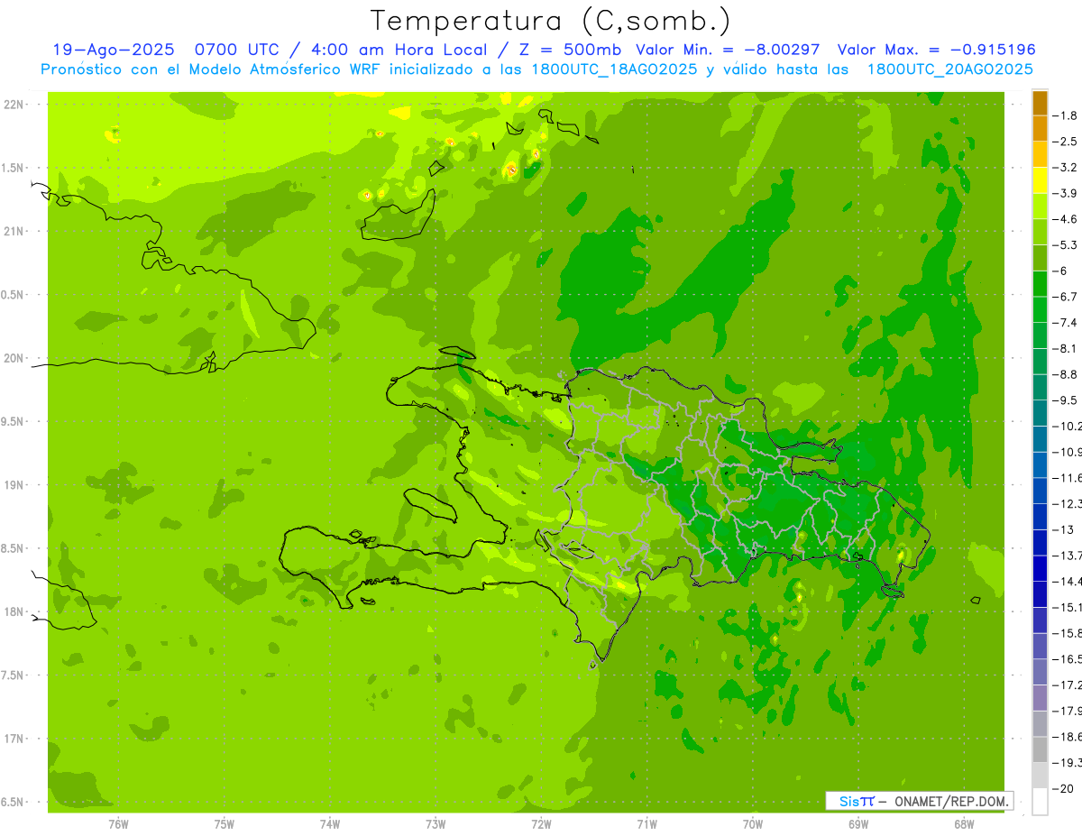The image size is (1082, 836).
Task: Click the '68W' longitude axis label
Action: pyautogui.click(x=964, y=824)
